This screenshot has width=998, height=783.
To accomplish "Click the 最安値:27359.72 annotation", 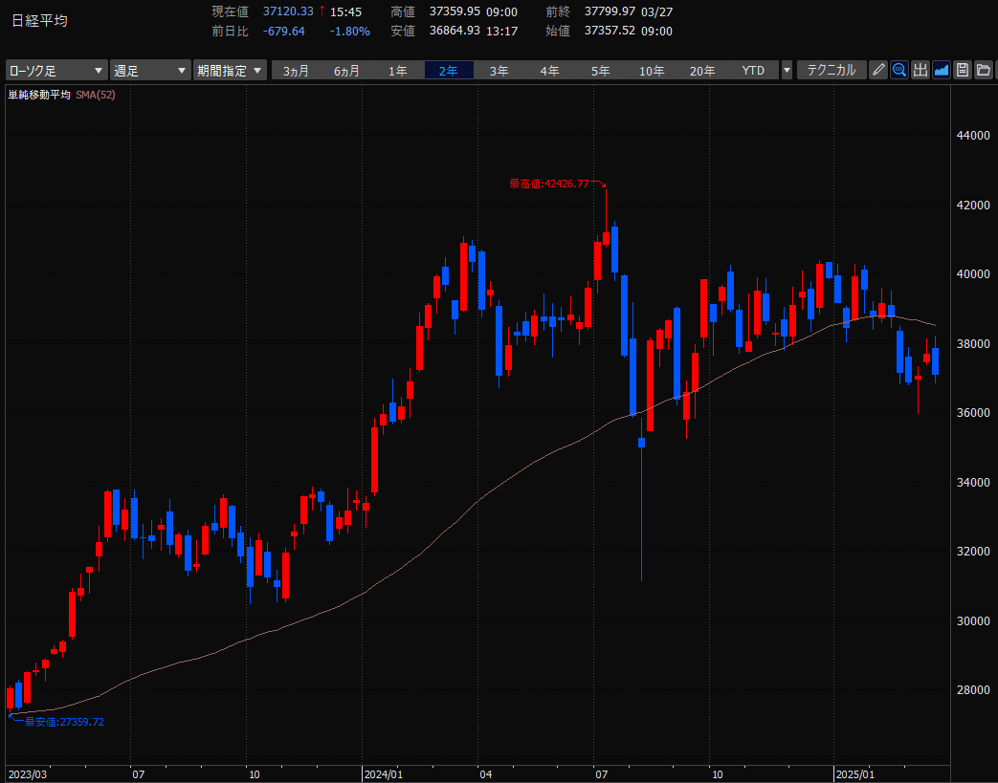I will [64, 722].
